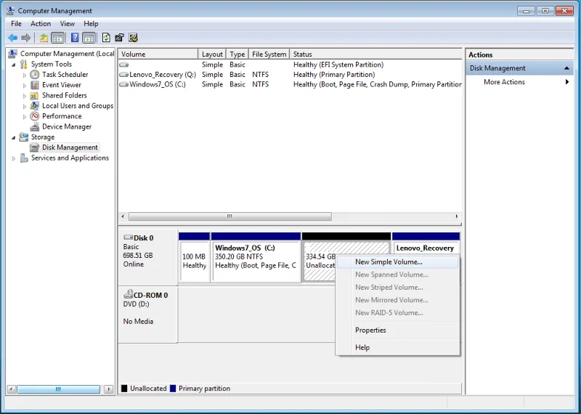Click the Windows7_OS (C:) drive icon in list
581x414 pixels.
(123, 84)
